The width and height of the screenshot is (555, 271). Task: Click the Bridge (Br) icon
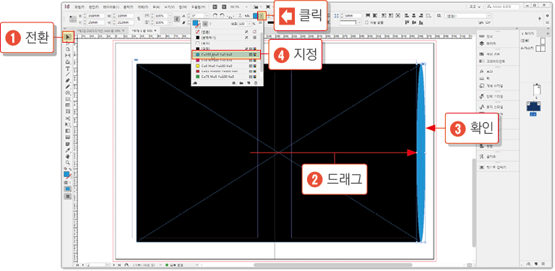215,7
